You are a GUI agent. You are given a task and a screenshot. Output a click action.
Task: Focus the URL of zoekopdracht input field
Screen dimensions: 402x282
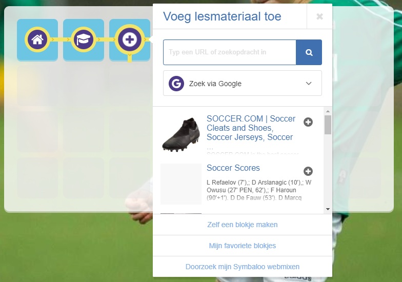[230, 52]
